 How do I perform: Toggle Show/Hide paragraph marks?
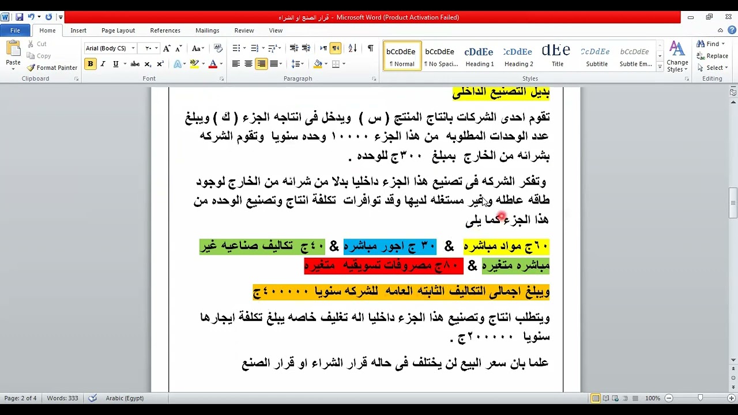point(370,48)
